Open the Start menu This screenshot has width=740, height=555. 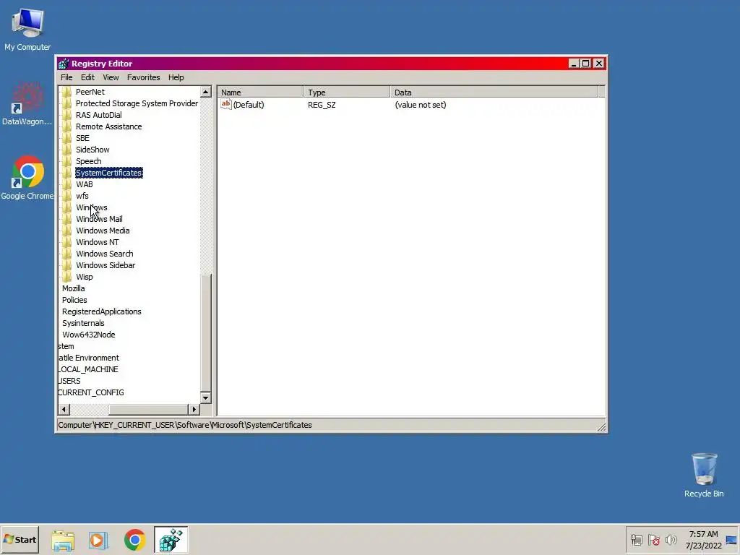[20, 539]
